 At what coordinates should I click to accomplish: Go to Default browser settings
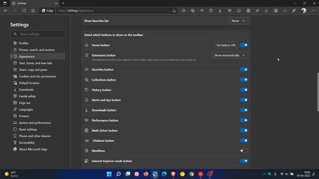click(x=38, y=83)
